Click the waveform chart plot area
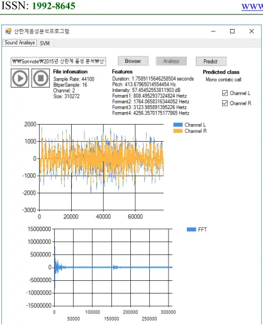This screenshot has height=325, width=263. (101, 167)
